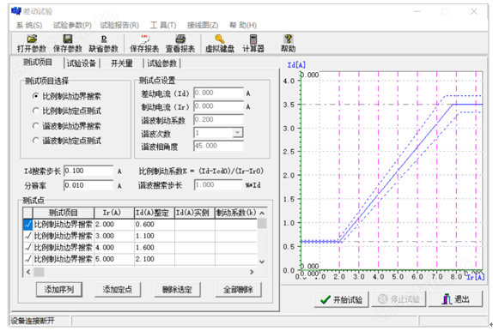The height and width of the screenshot is (331, 493).
Task: Open the 试验参数(P) menu
Action: pos(72,25)
